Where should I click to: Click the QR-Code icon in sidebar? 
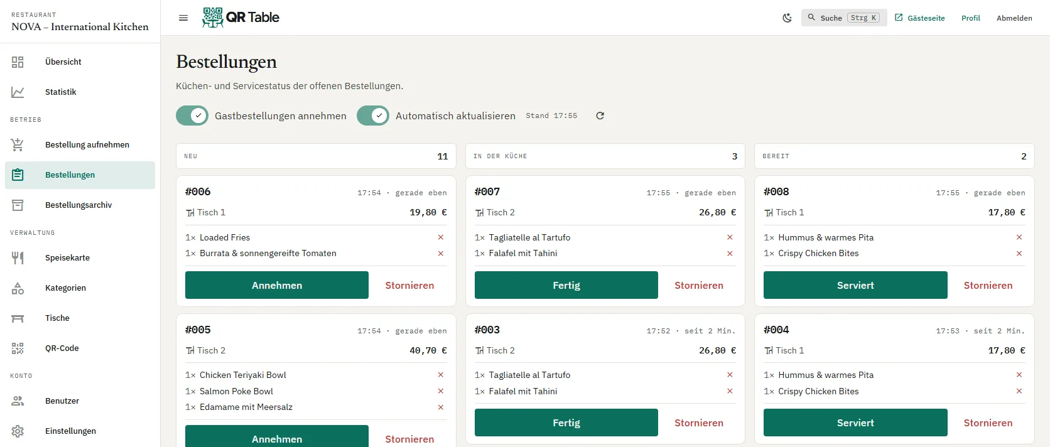(x=18, y=348)
